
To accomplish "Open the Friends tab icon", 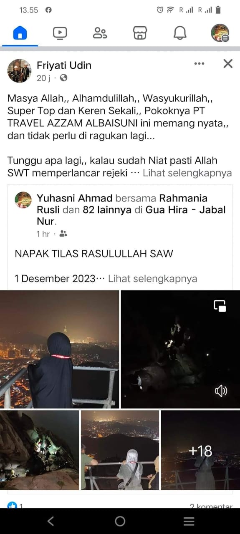I will pos(100,33).
